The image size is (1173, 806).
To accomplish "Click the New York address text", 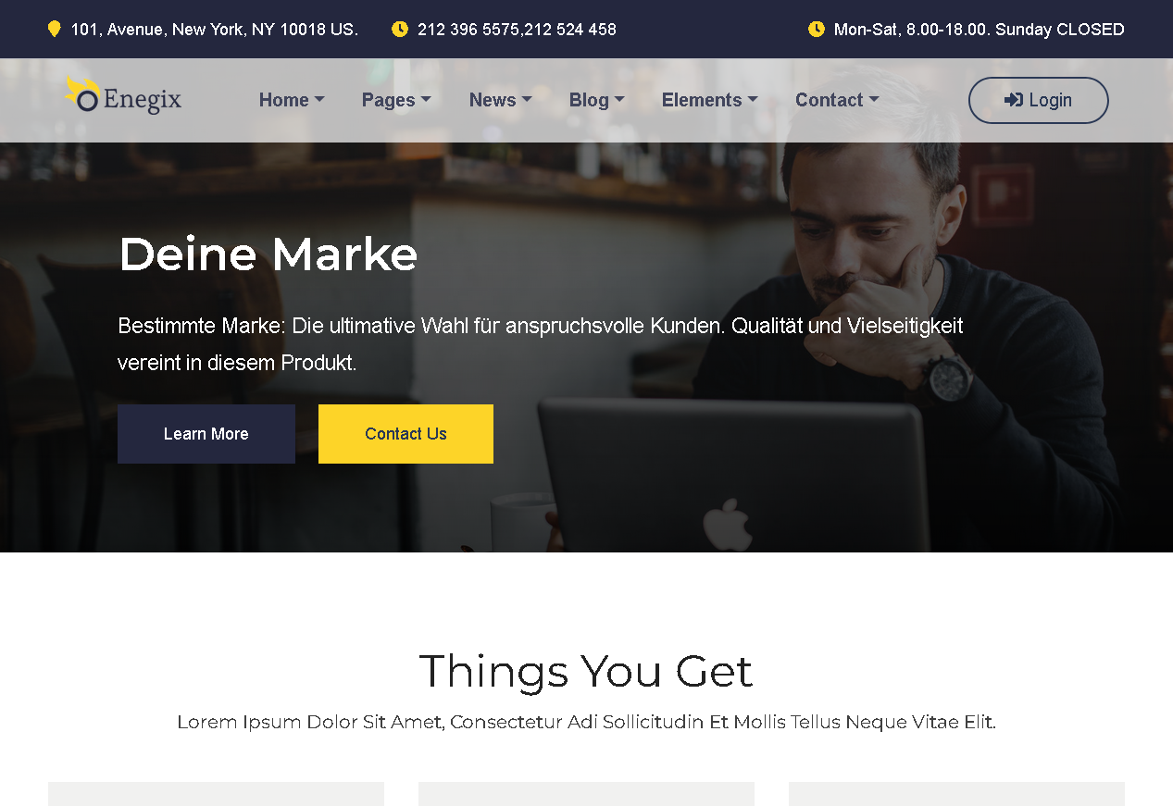I will click(214, 30).
